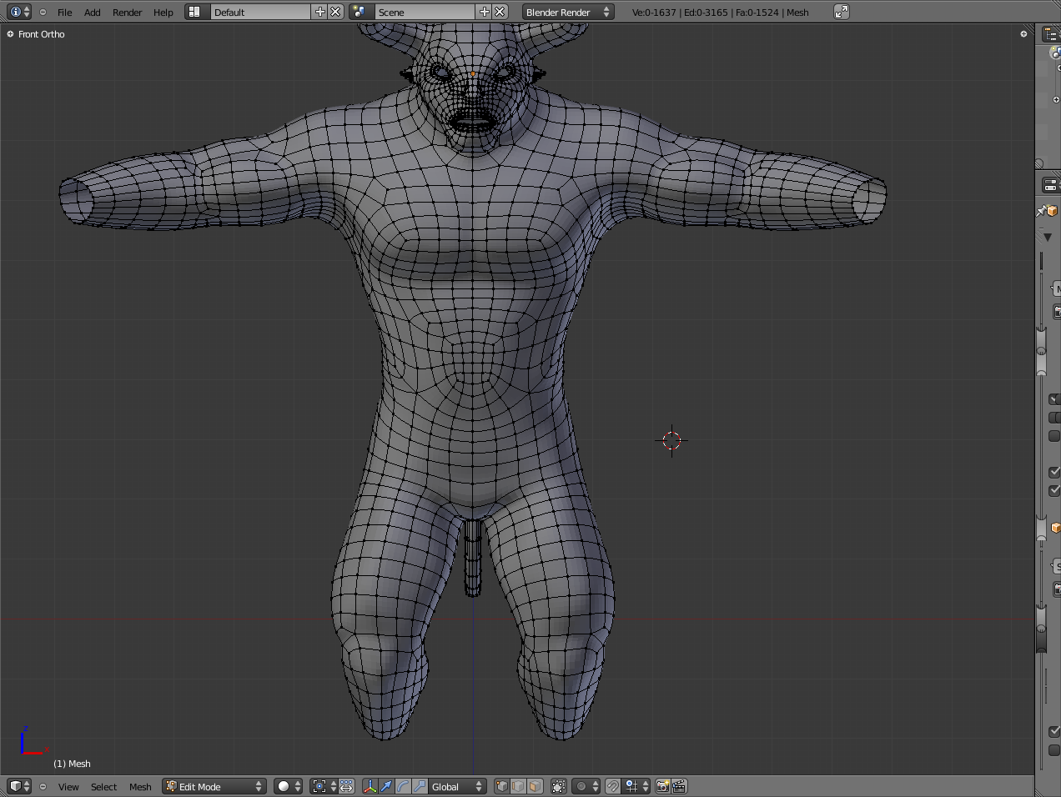Toggle fullscreen with the maximize screen icon
Viewport: 1061px width, 797px height.
pos(842,12)
